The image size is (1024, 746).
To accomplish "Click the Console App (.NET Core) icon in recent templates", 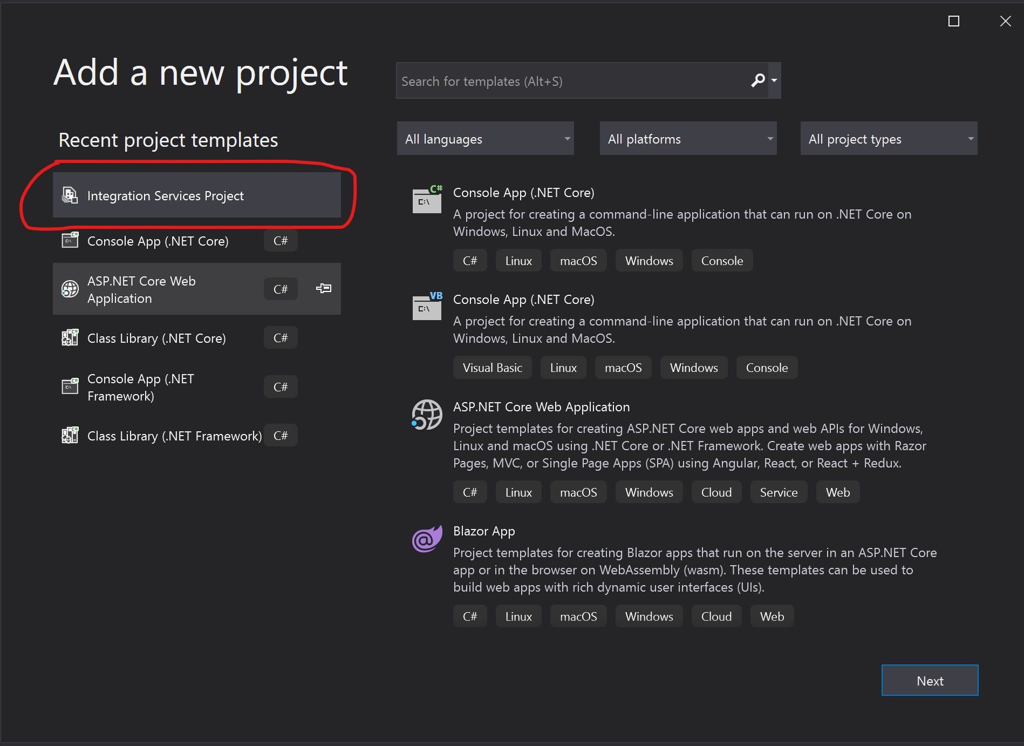I will [x=70, y=240].
